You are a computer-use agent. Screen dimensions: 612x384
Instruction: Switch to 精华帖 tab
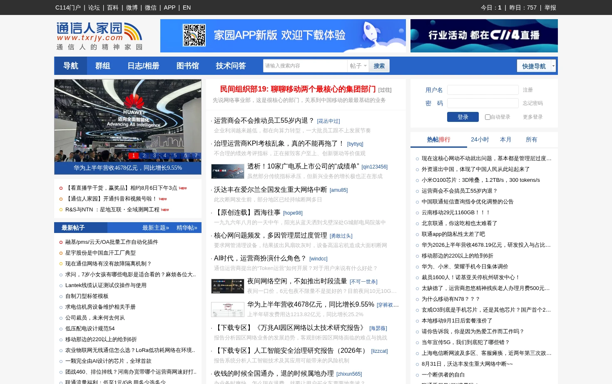pos(187,228)
